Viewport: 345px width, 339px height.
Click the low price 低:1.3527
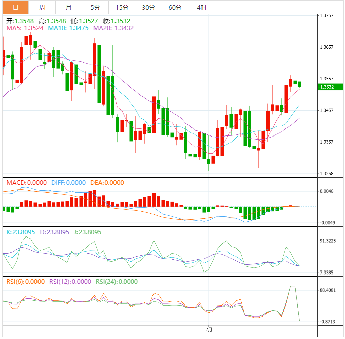84,21
